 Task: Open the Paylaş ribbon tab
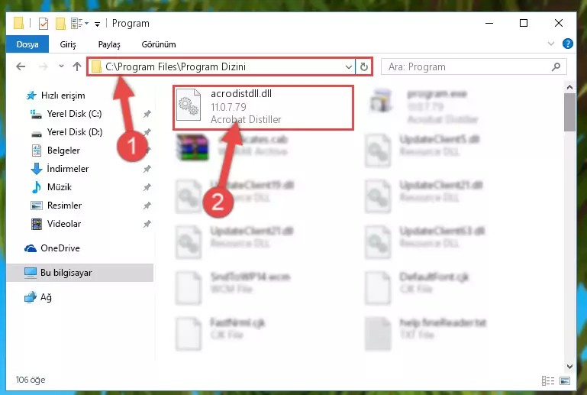pyautogui.click(x=109, y=44)
